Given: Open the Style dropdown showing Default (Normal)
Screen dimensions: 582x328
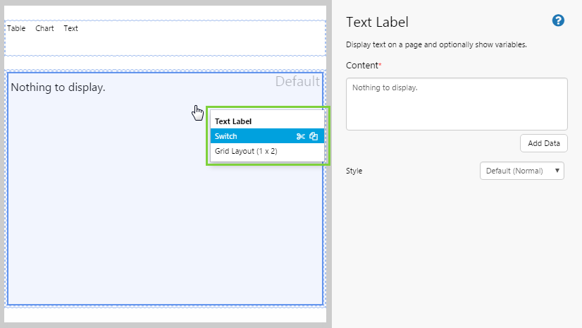Looking at the screenshot, I should [x=521, y=171].
